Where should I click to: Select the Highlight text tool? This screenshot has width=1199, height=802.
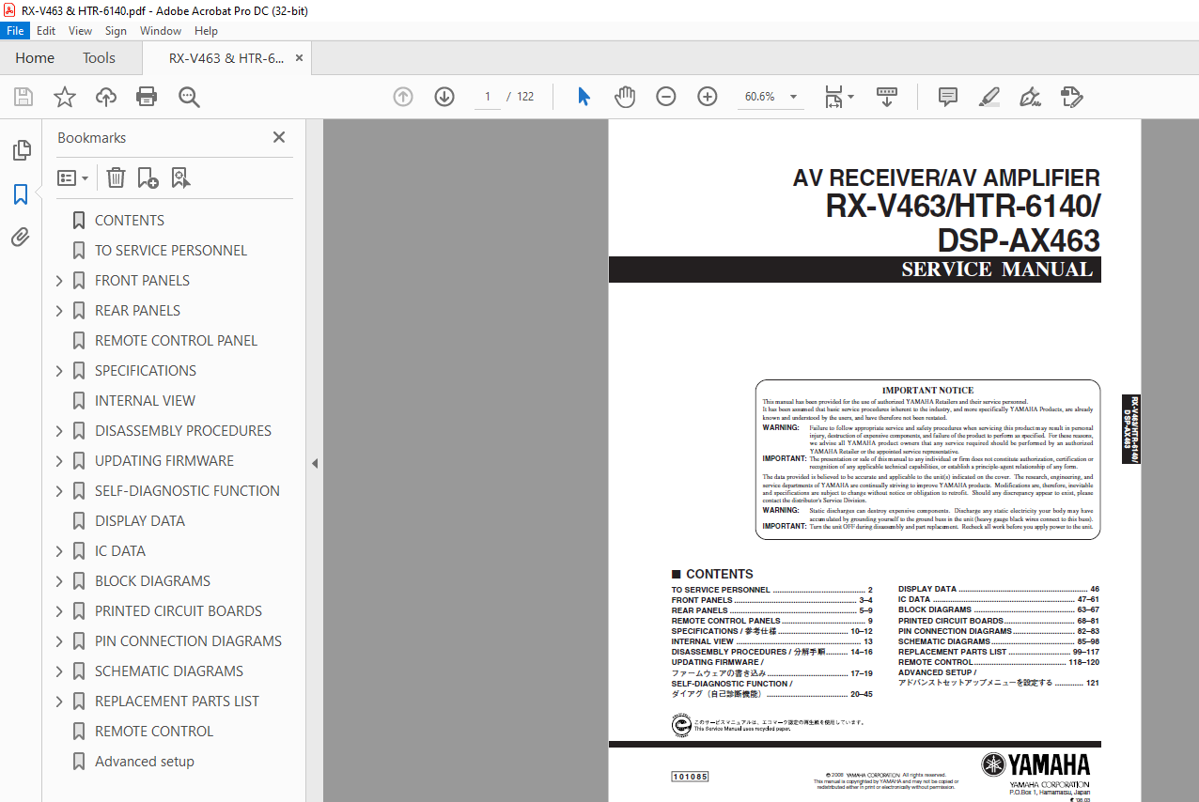(989, 97)
